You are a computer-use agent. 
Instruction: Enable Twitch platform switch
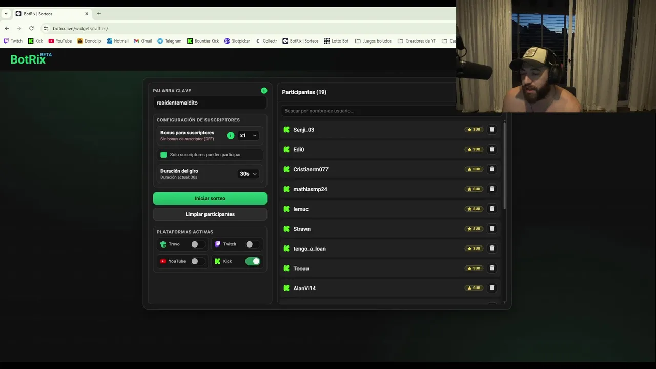click(x=252, y=244)
